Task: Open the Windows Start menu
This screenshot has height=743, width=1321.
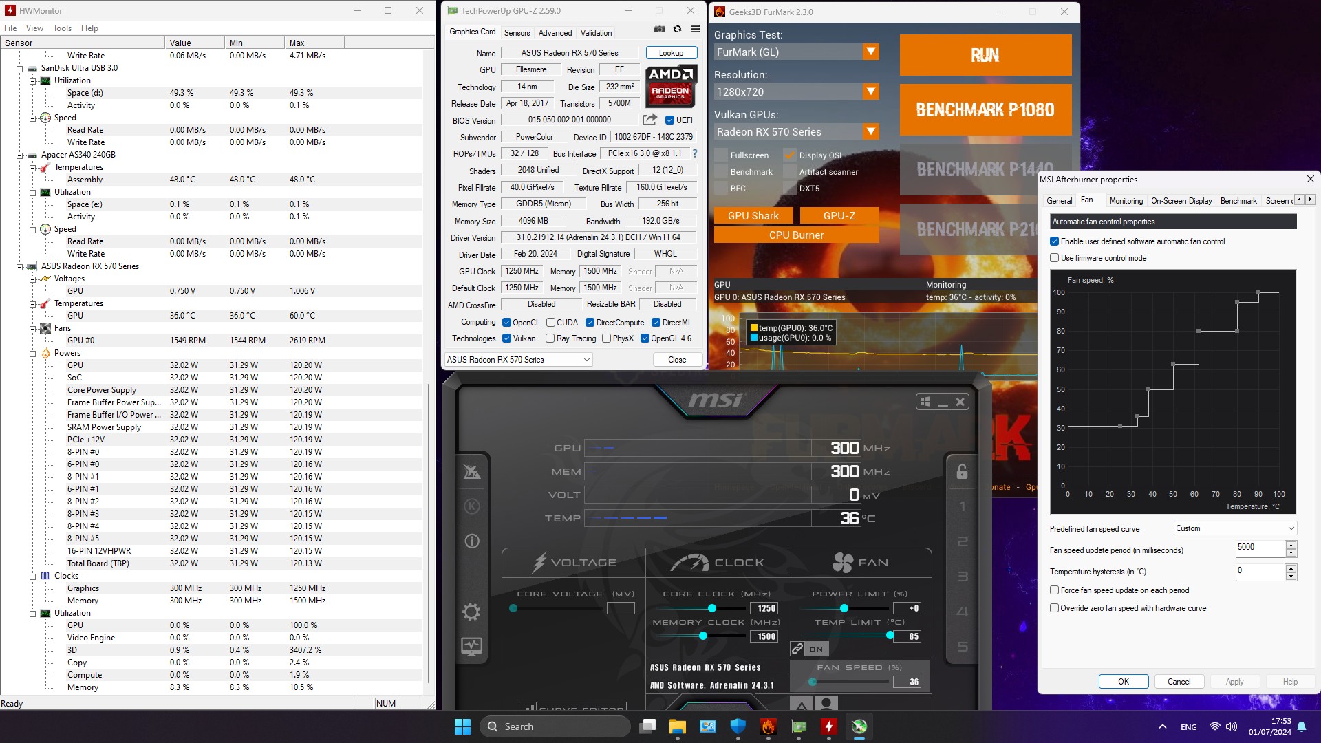Action: 462,726
